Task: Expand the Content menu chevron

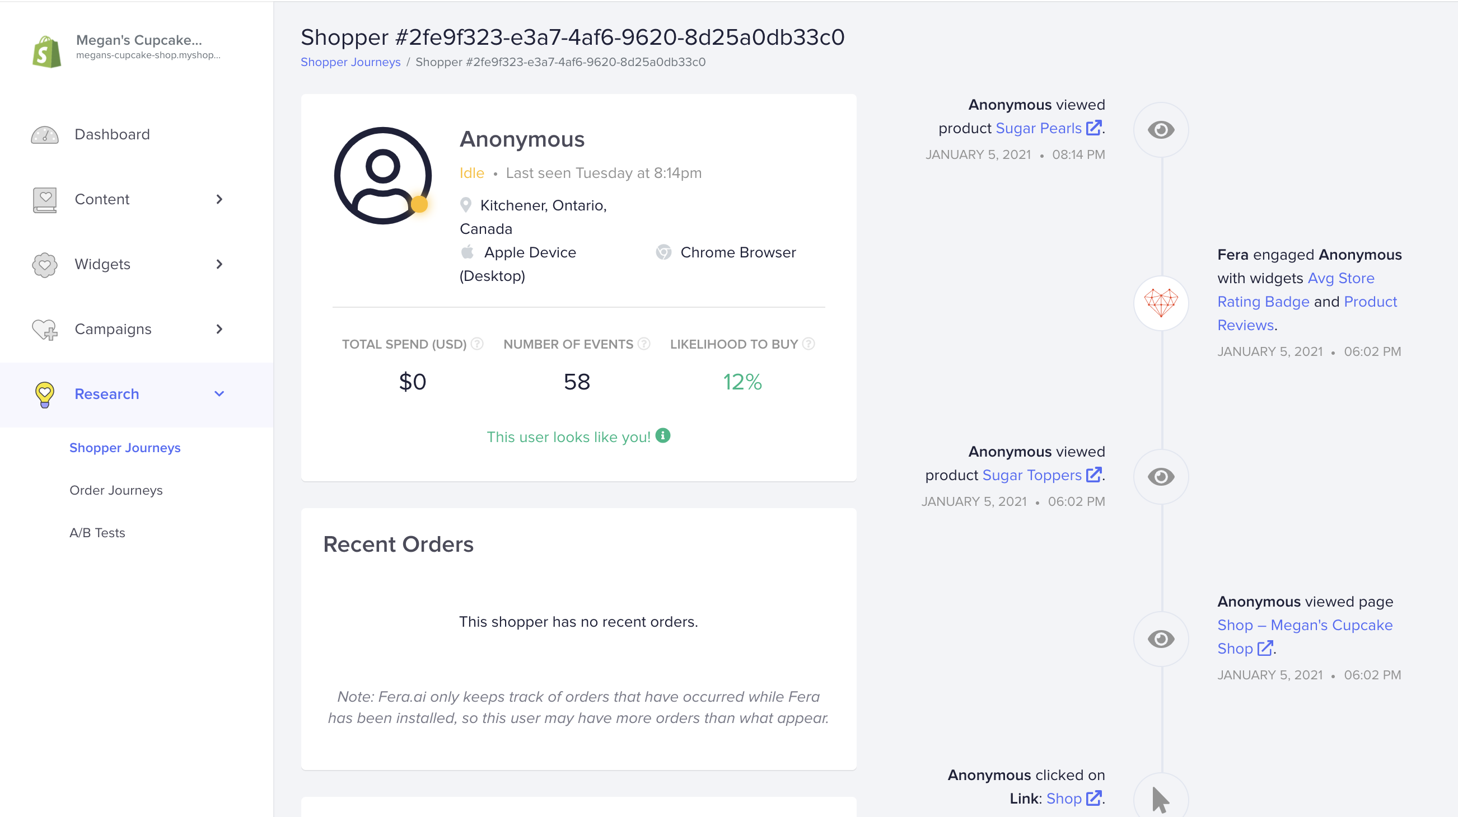Action: (x=219, y=199)
